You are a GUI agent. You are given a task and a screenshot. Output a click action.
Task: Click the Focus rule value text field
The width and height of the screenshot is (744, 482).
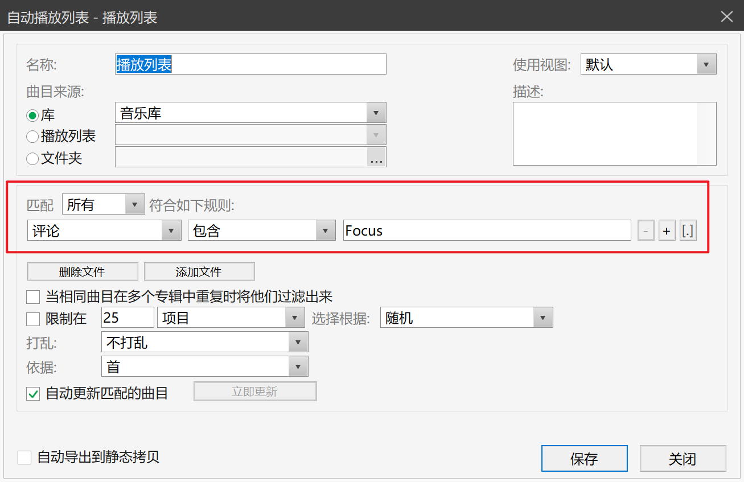487,231
